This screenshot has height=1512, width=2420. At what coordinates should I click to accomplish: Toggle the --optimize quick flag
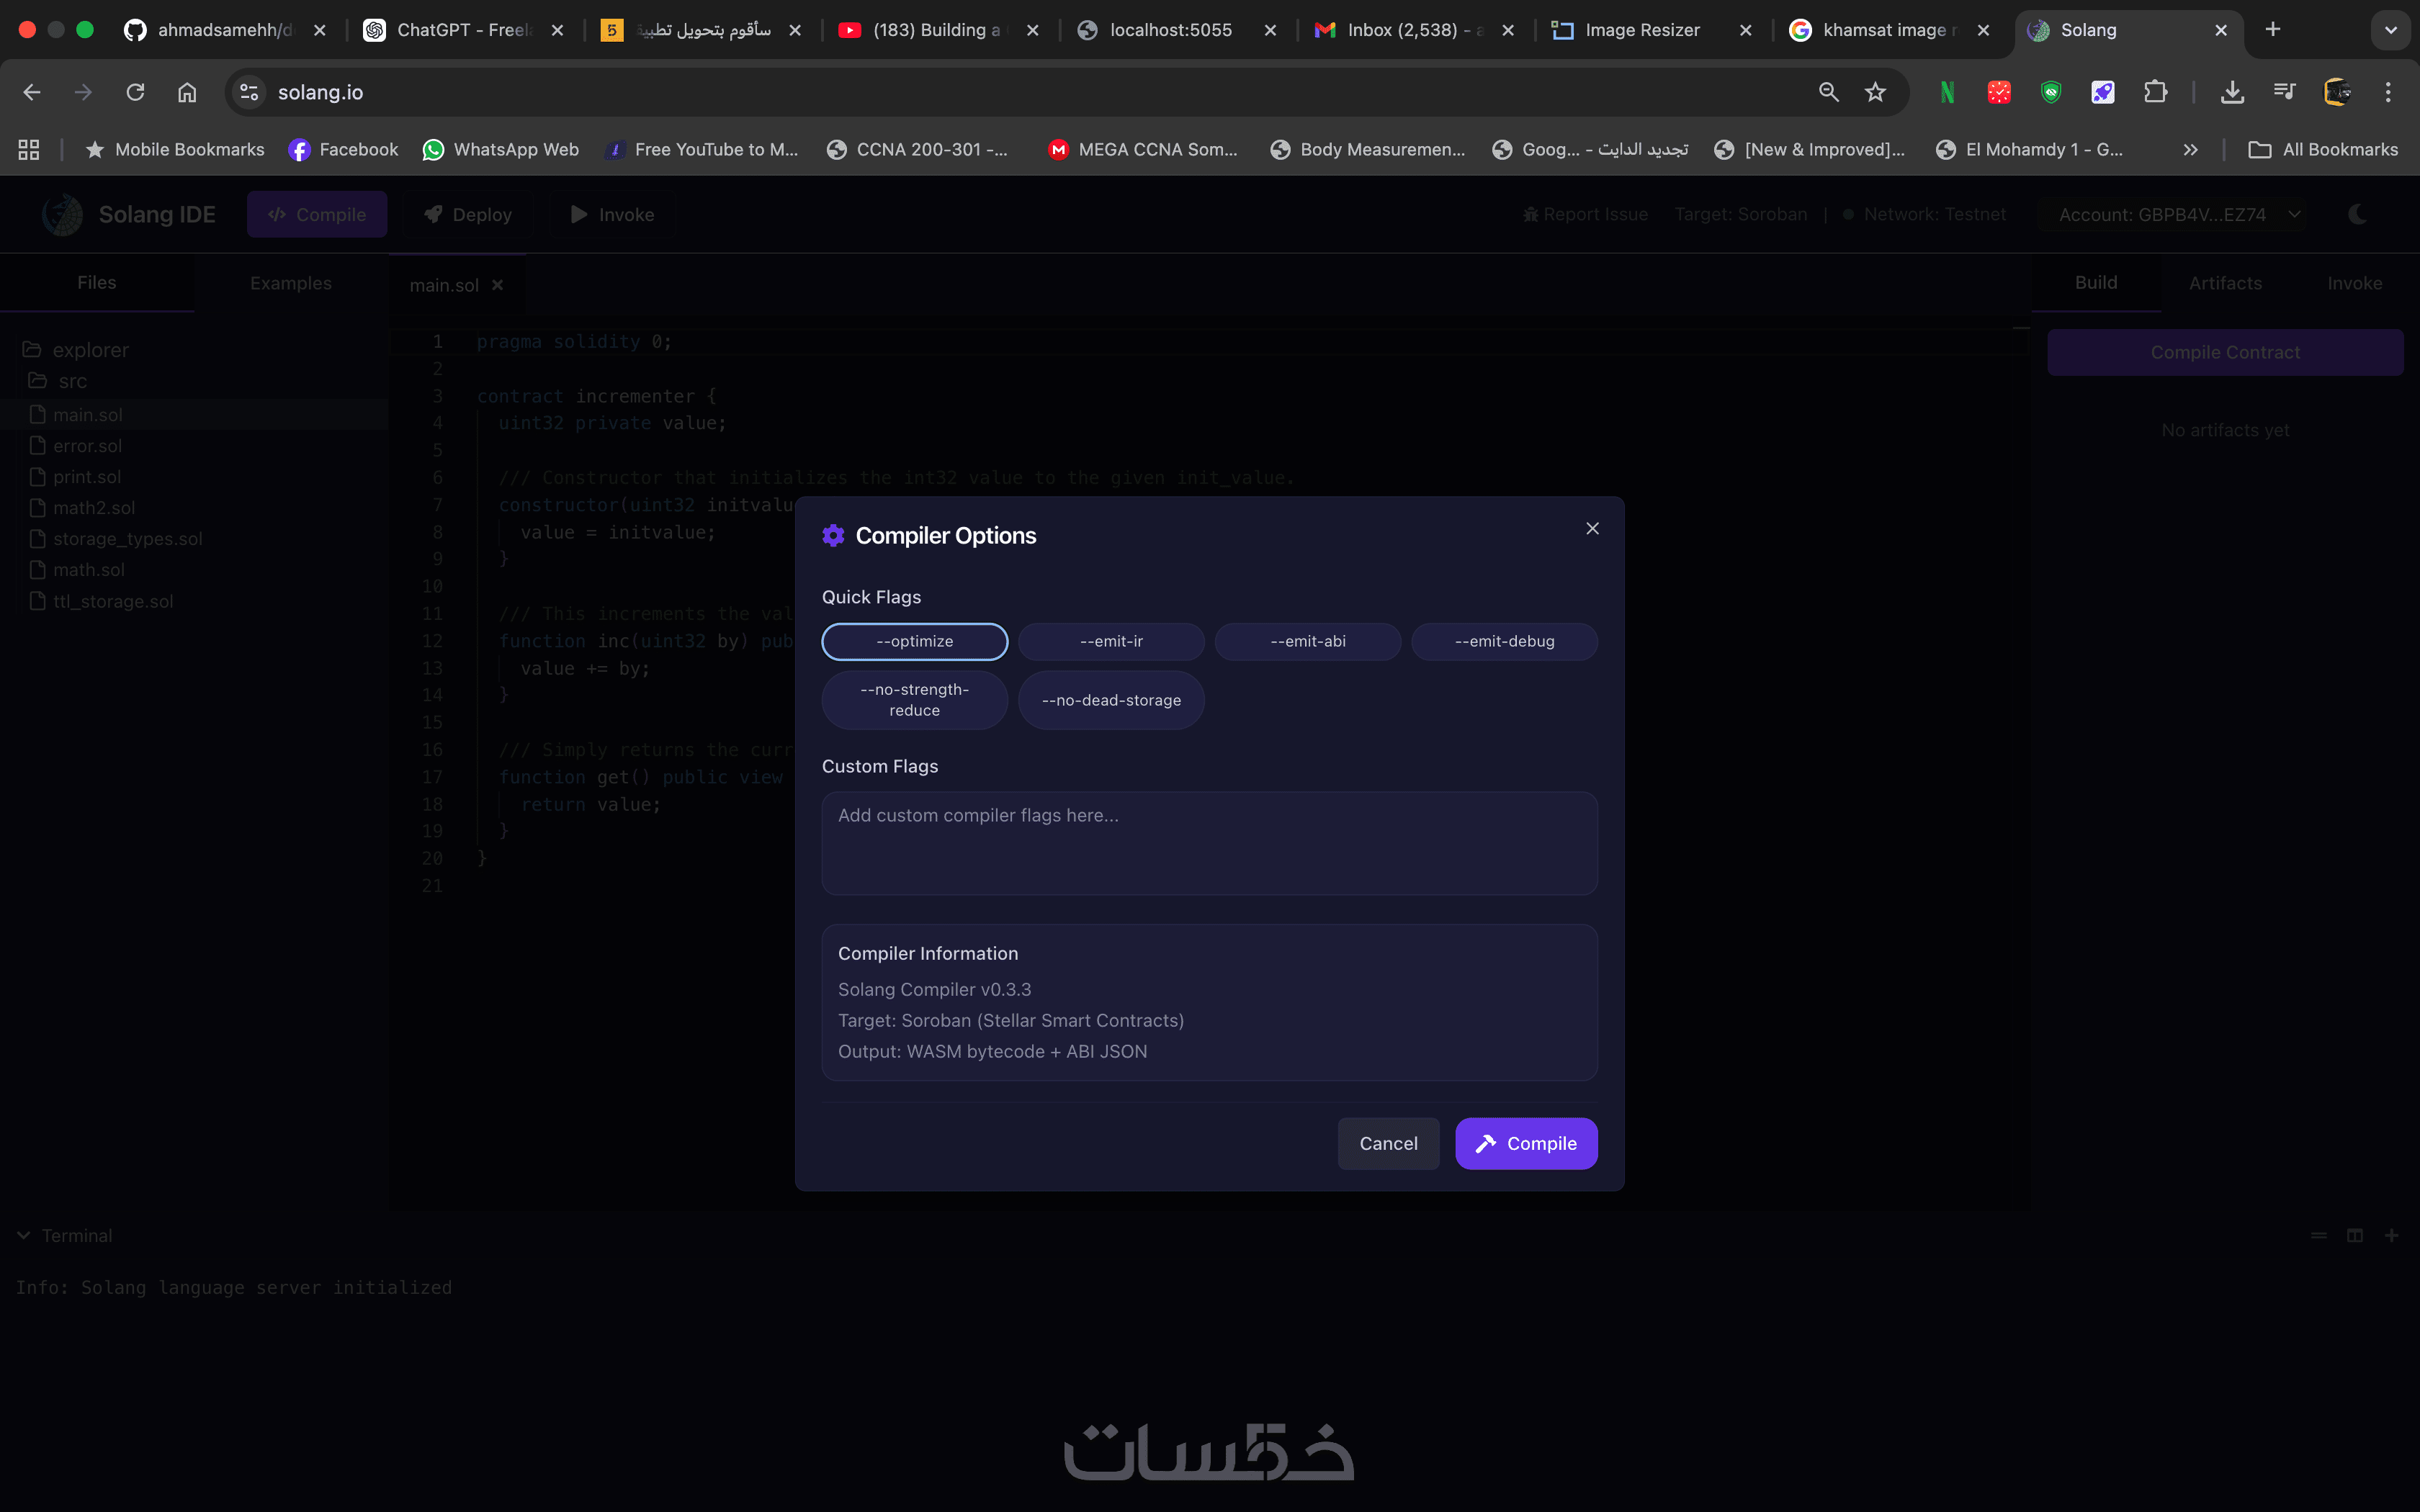pyautogui.click(x=914, y=641)
